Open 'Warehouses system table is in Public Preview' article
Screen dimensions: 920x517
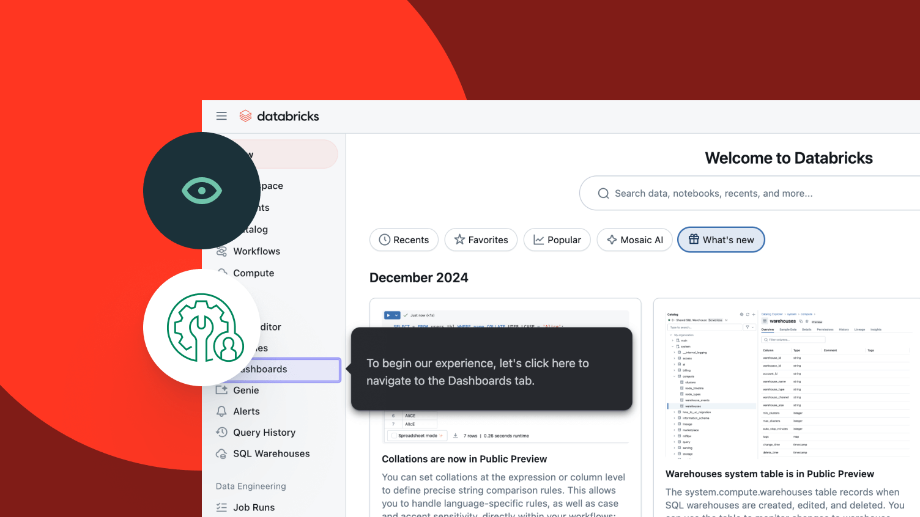pos(770,474)
